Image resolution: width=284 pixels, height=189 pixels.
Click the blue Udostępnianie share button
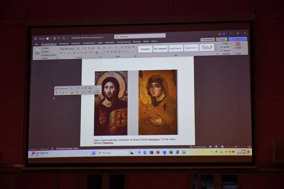(237, 39)
